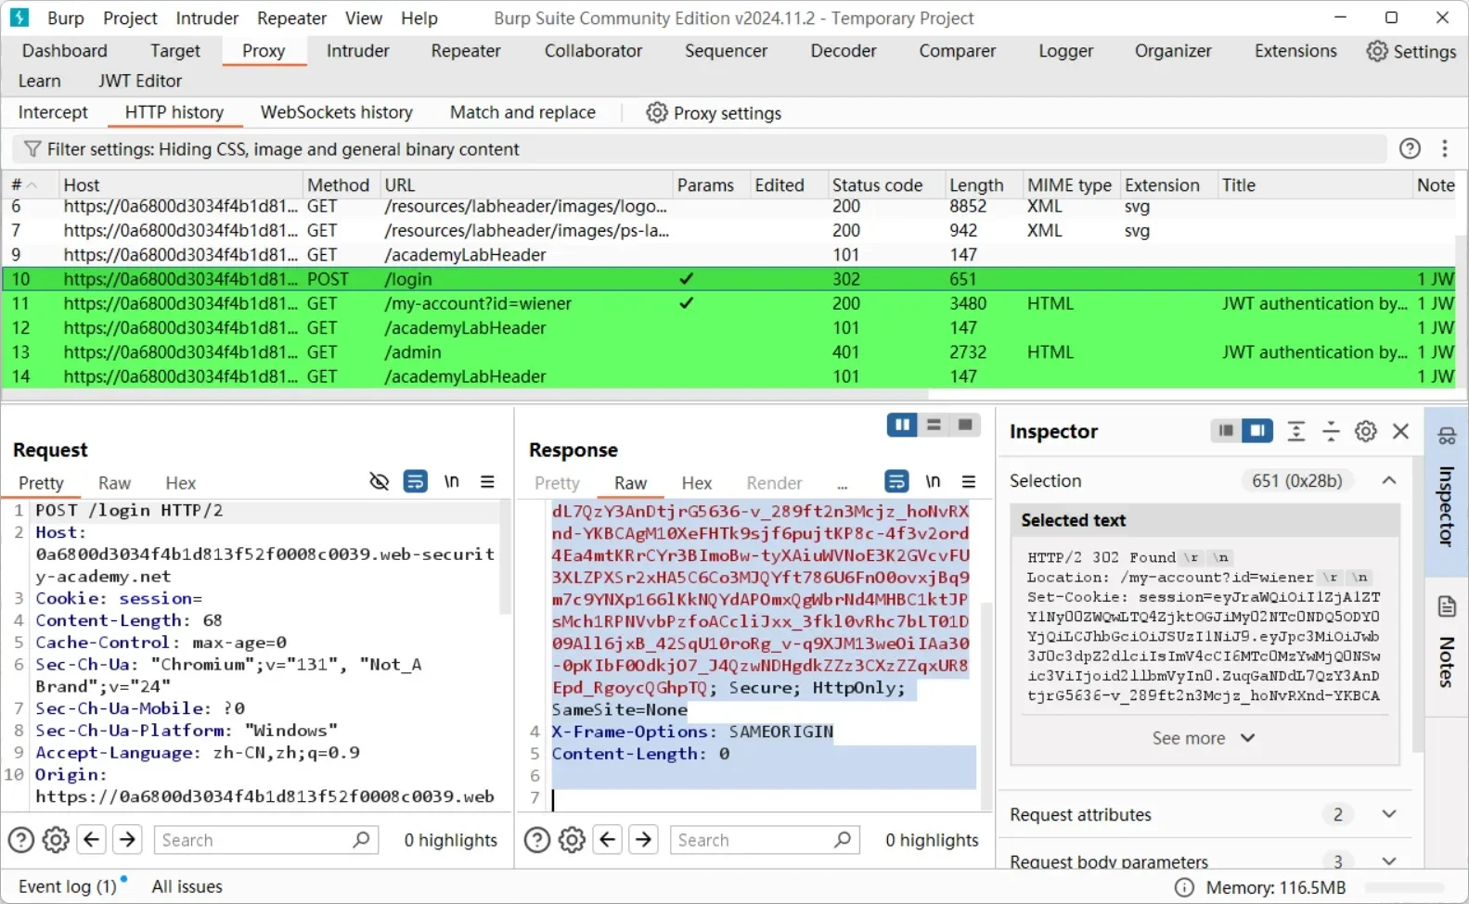Open help for HTTP history filter
1469x904 pixels.
1410,148
